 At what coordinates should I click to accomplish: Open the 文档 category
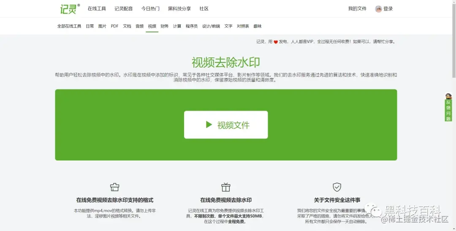pos(127,26)
